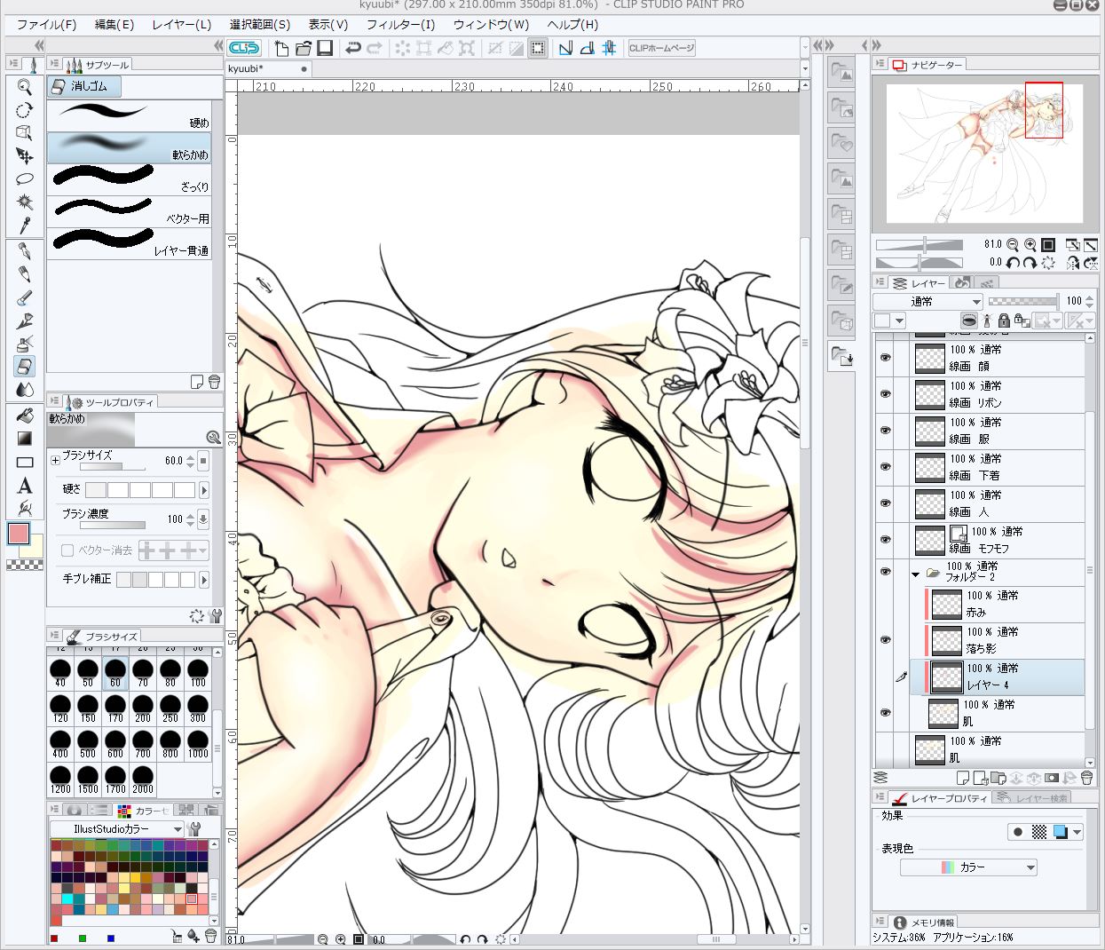Adjust the ブラシ濃度 slider
Image resolution: width=1105 pixels, height=950 pixels.
tap(113, 526)
